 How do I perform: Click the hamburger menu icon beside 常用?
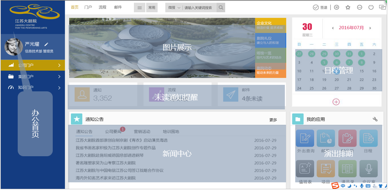point(140,8)
